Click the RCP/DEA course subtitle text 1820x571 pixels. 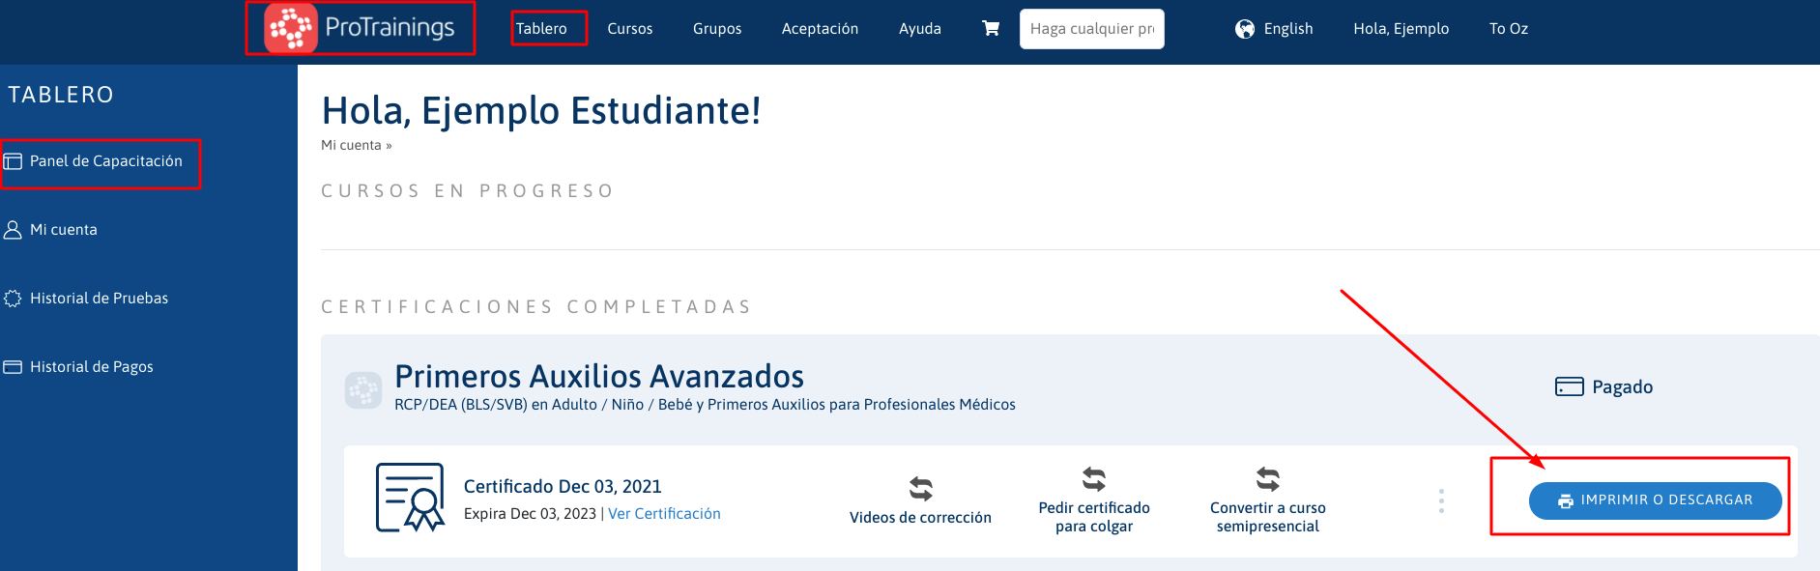[x=705, y=405]
